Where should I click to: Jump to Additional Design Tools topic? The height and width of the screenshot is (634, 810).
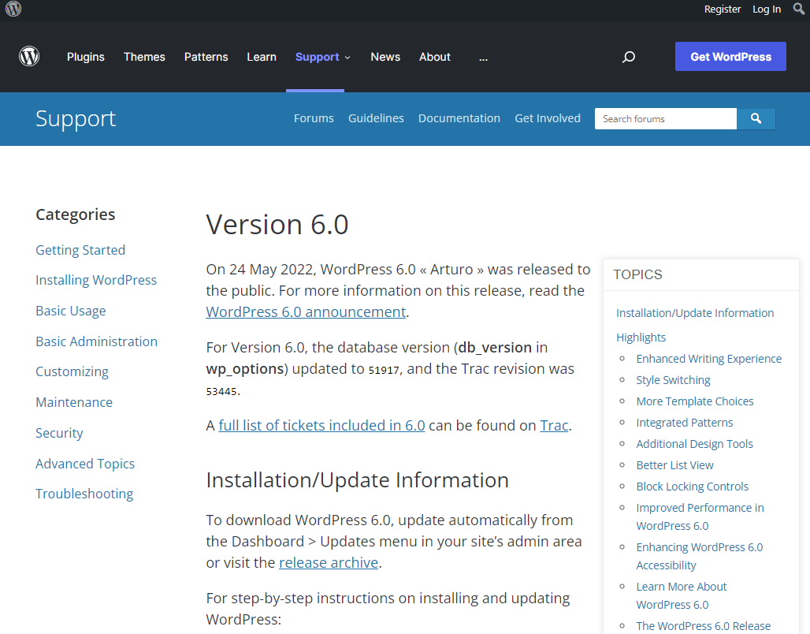click(695, 444)
